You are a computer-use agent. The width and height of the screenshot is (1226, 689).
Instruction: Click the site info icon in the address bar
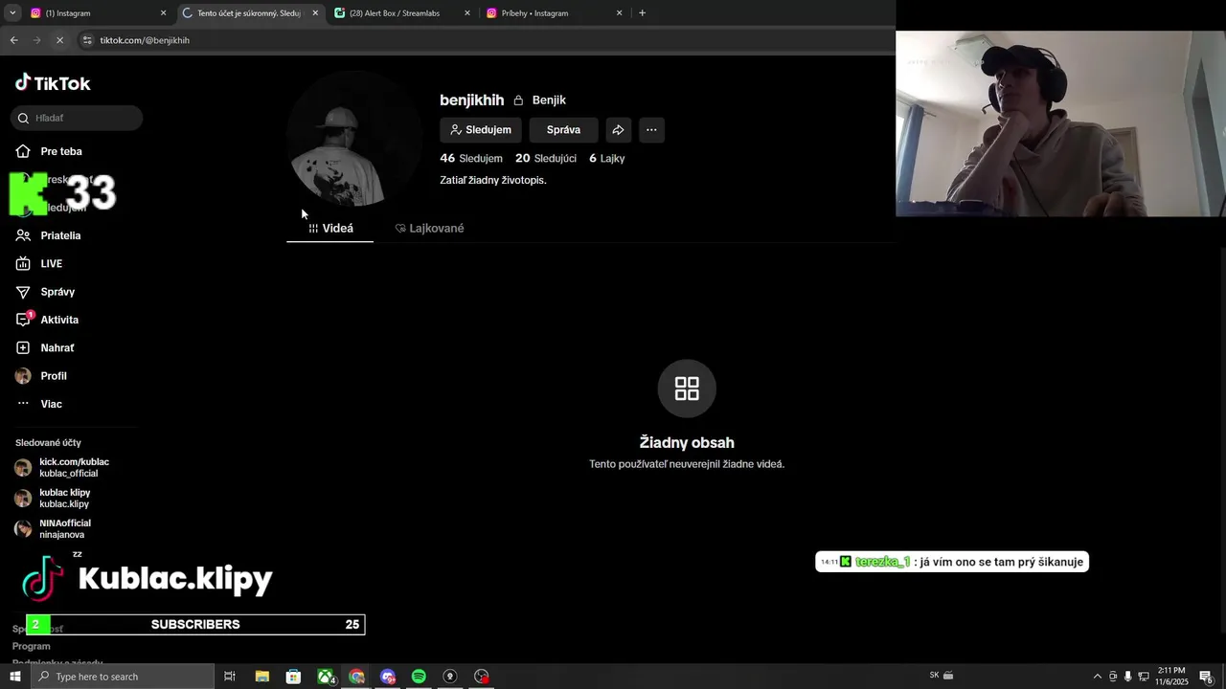87,40
